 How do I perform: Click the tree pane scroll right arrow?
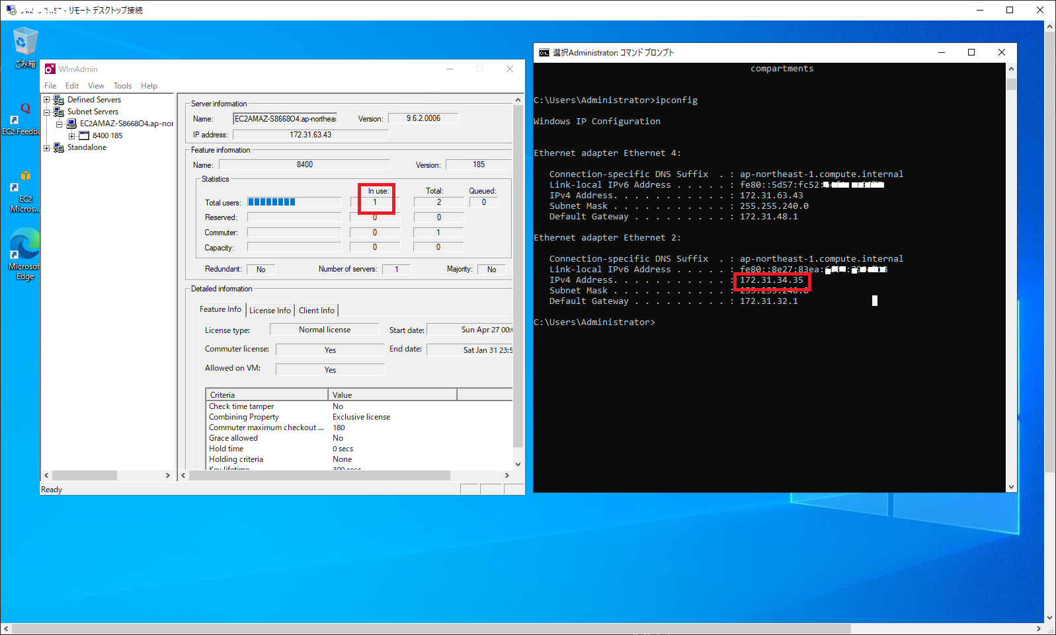point(168,475)
